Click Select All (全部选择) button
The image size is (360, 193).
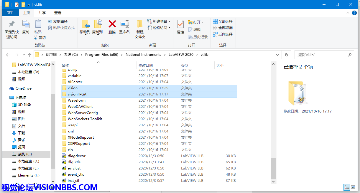[x=223, y=21]
